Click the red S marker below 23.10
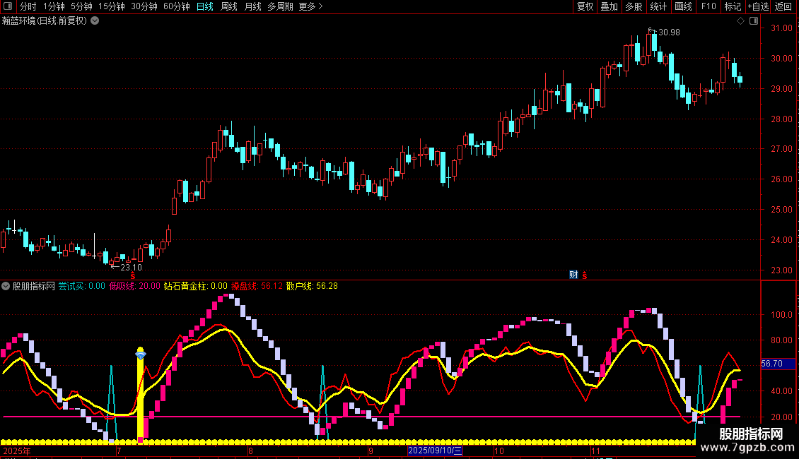This screenshot has width=799, height=459. [133, 275]
